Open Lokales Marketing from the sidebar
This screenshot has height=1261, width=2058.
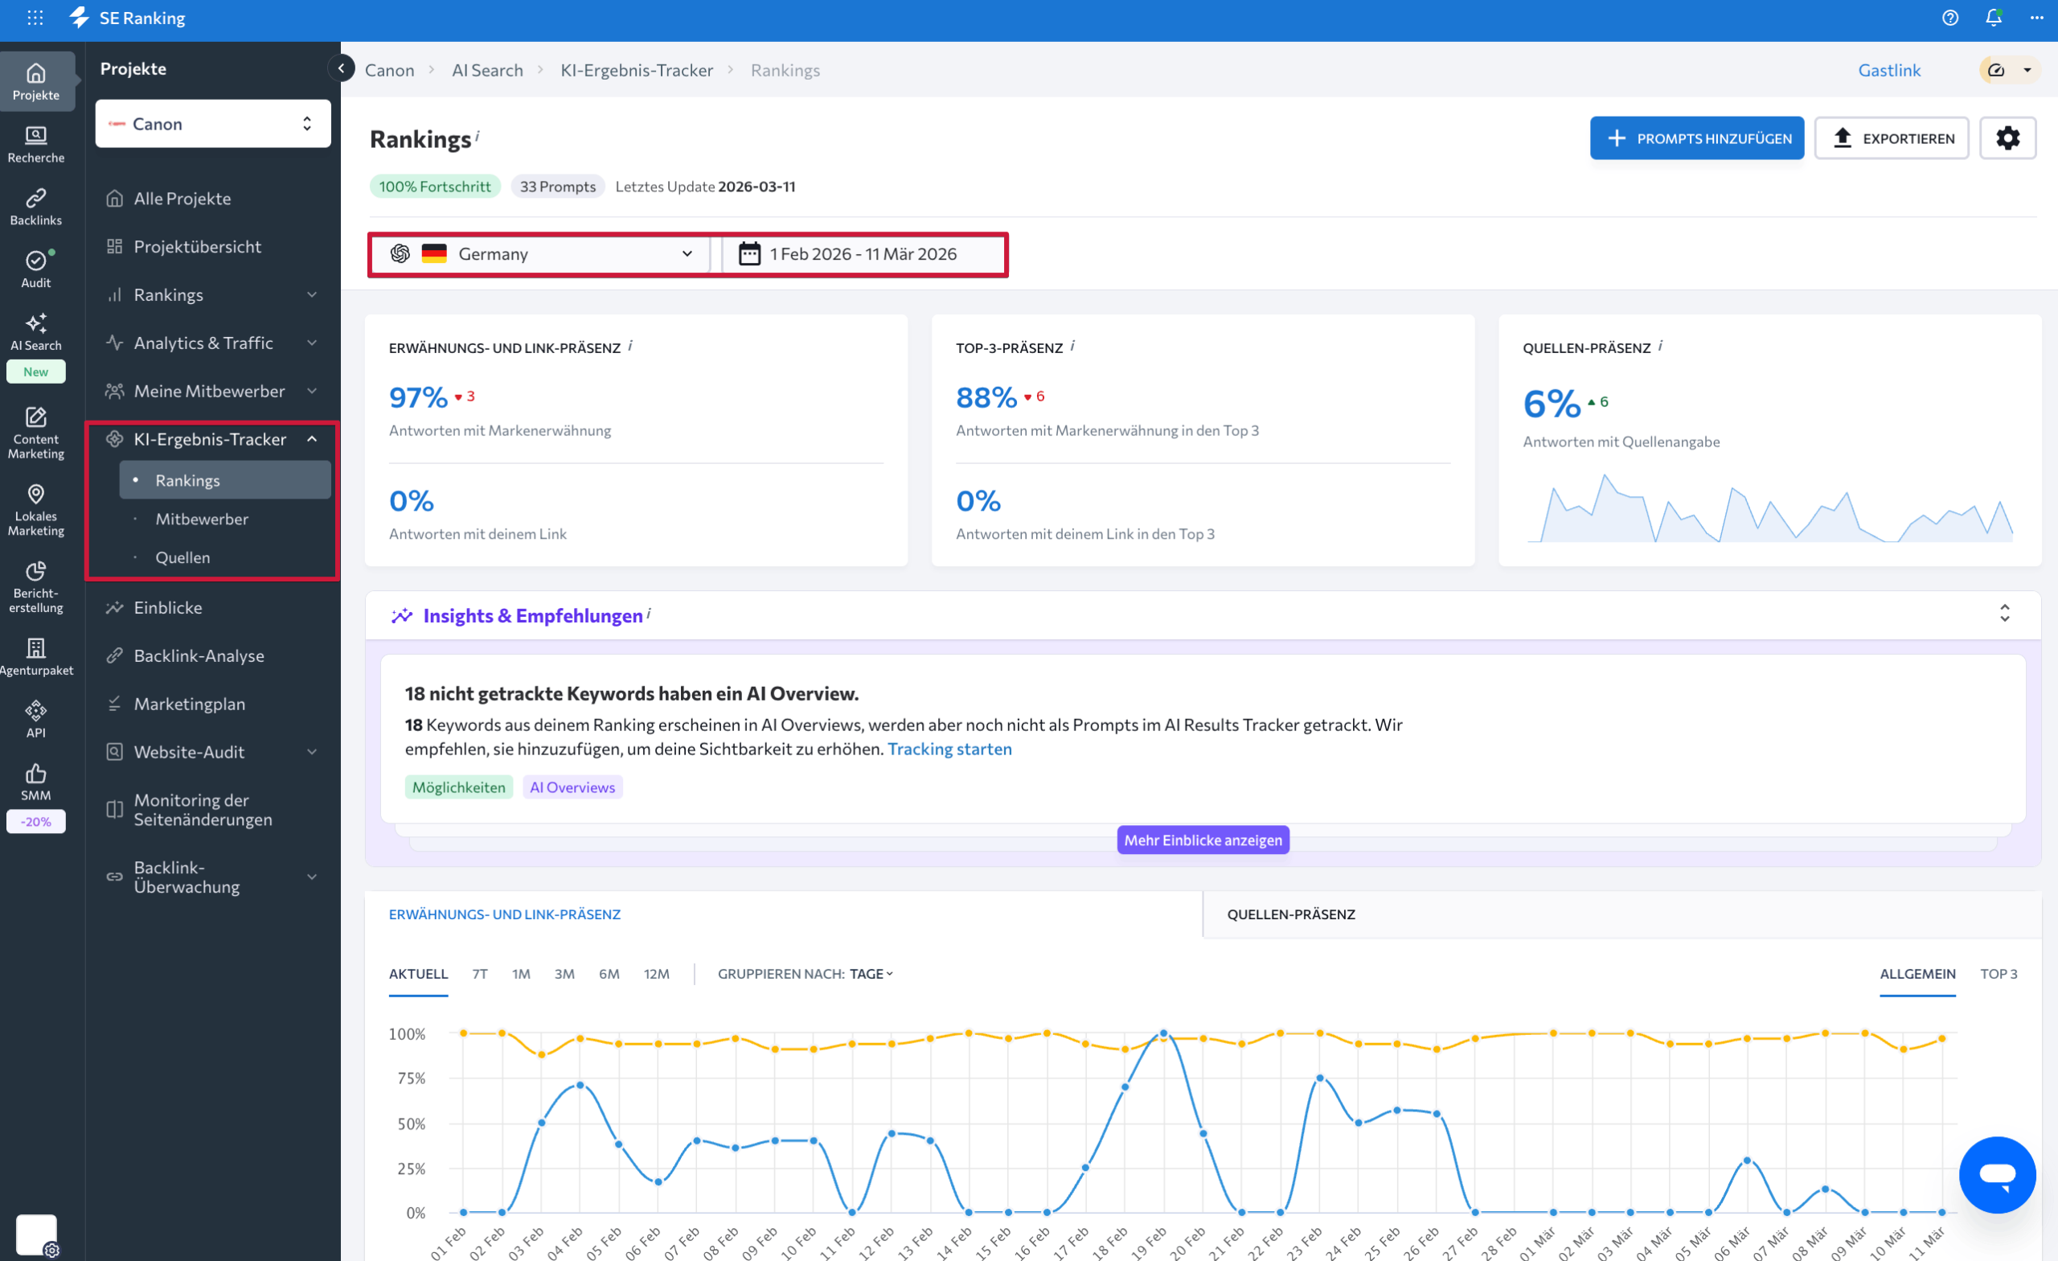36,510
